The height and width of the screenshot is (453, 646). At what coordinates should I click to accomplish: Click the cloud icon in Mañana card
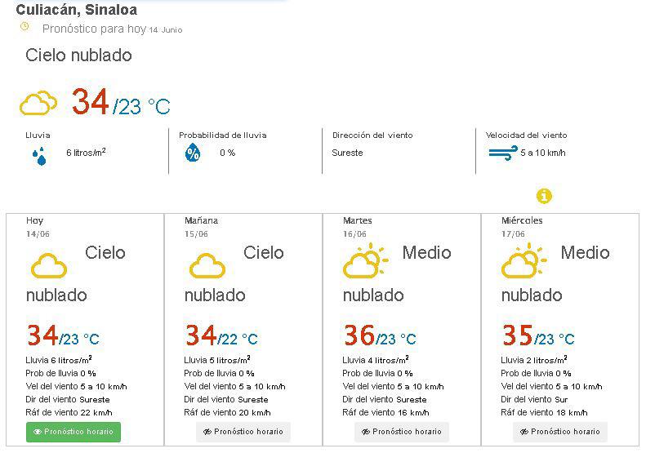click(x=207, y=265)
